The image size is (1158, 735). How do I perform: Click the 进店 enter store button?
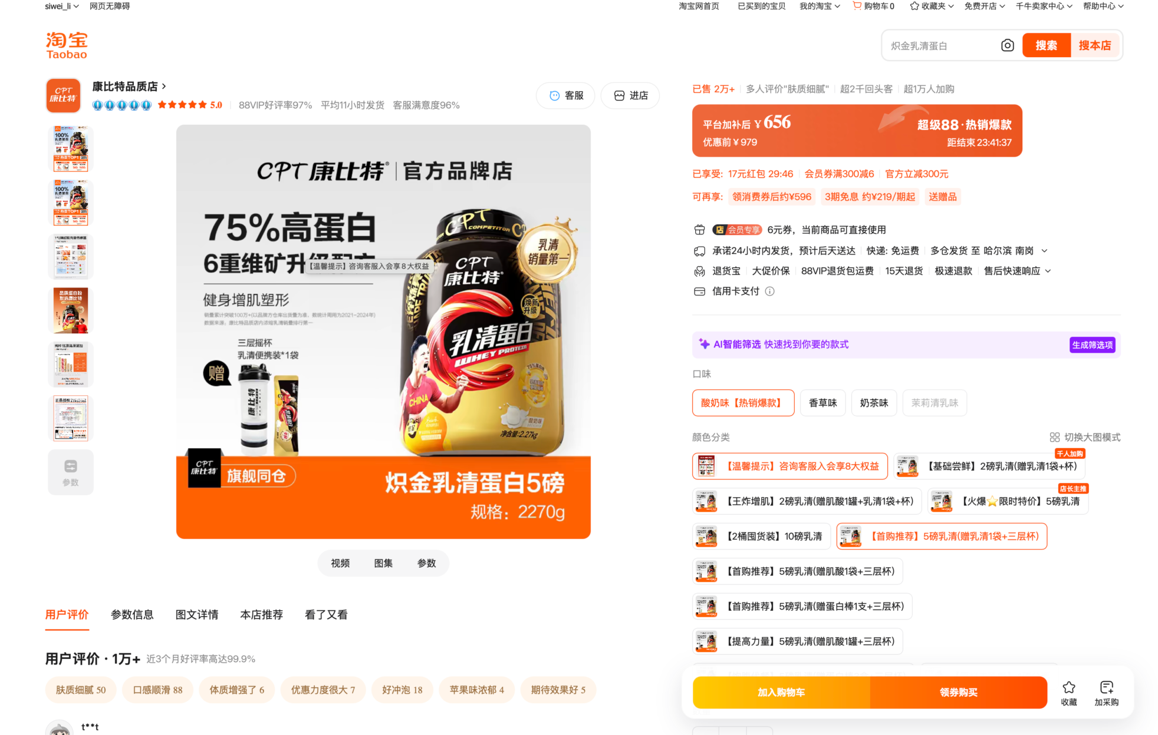coord(630,95)
